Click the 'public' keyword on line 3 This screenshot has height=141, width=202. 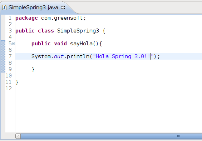coord(25,31)
